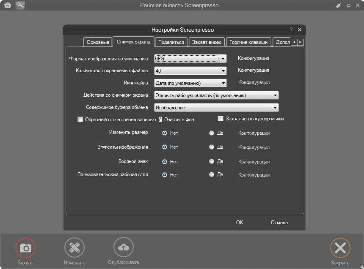The height and width of the screenshot is (269, 364).
Task: Open the partially visible Допол tab
Action: tap(281, 42)
